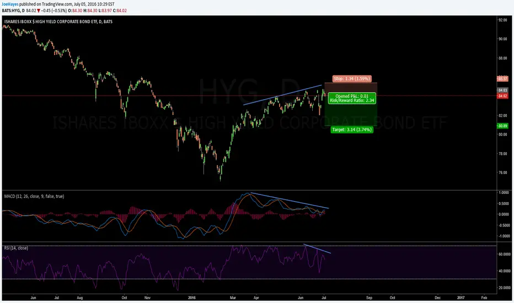This screenshot has width=514, height=303.
Task: Click the MACD axis value -1.0000
Action: coord(504,236)
